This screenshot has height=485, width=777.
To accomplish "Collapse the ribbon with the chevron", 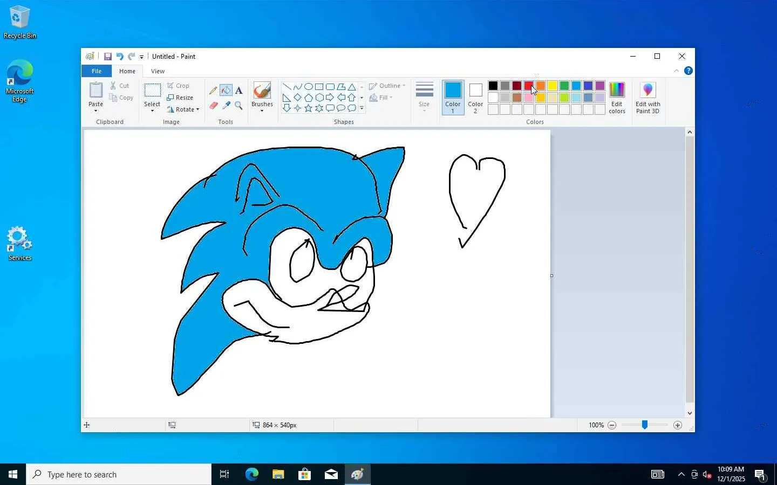I will tap(676, 71).
